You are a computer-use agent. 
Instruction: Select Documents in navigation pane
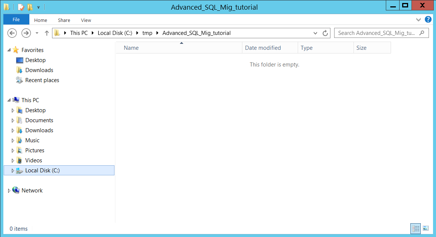39,120
